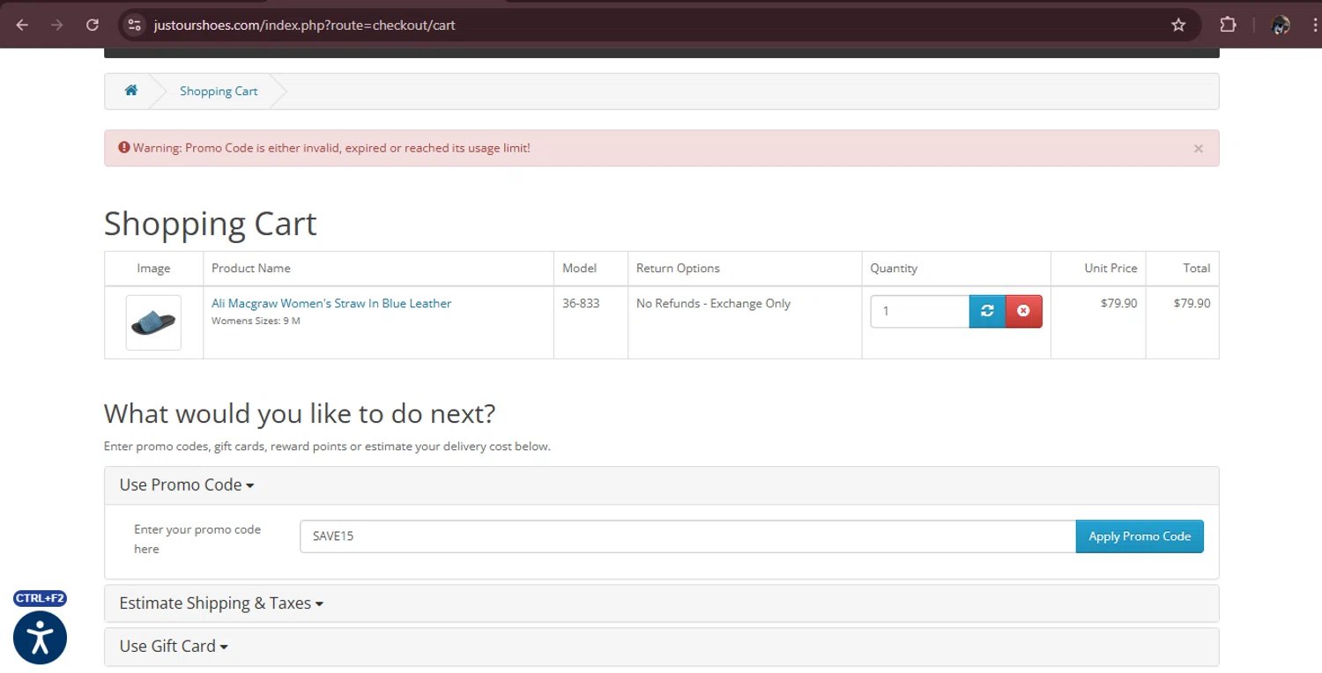The width and height of the screenshot is (1322, 673).
Task: Focus the promo code text field
Action: tap(687, 536)
